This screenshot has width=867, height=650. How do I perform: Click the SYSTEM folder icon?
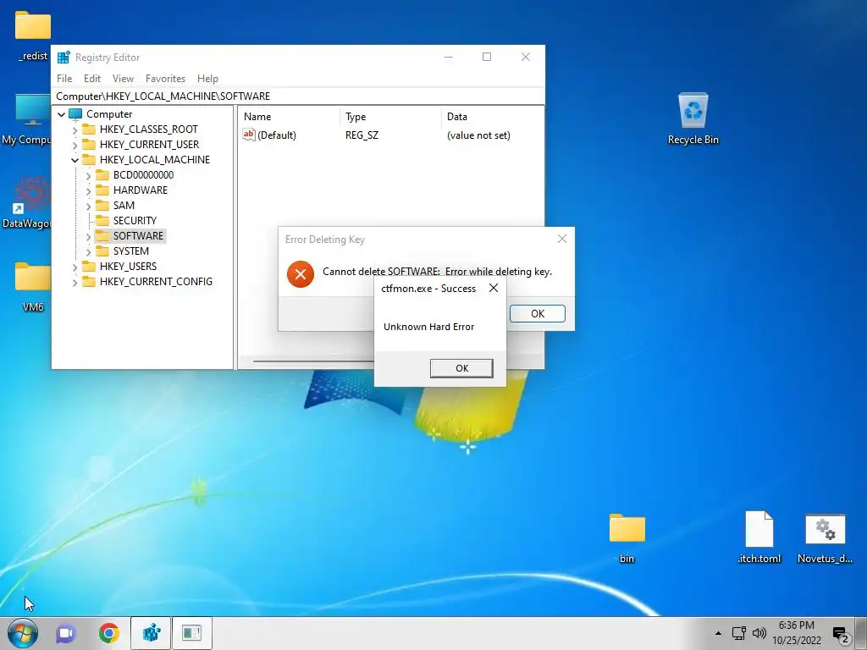[102, 251]
